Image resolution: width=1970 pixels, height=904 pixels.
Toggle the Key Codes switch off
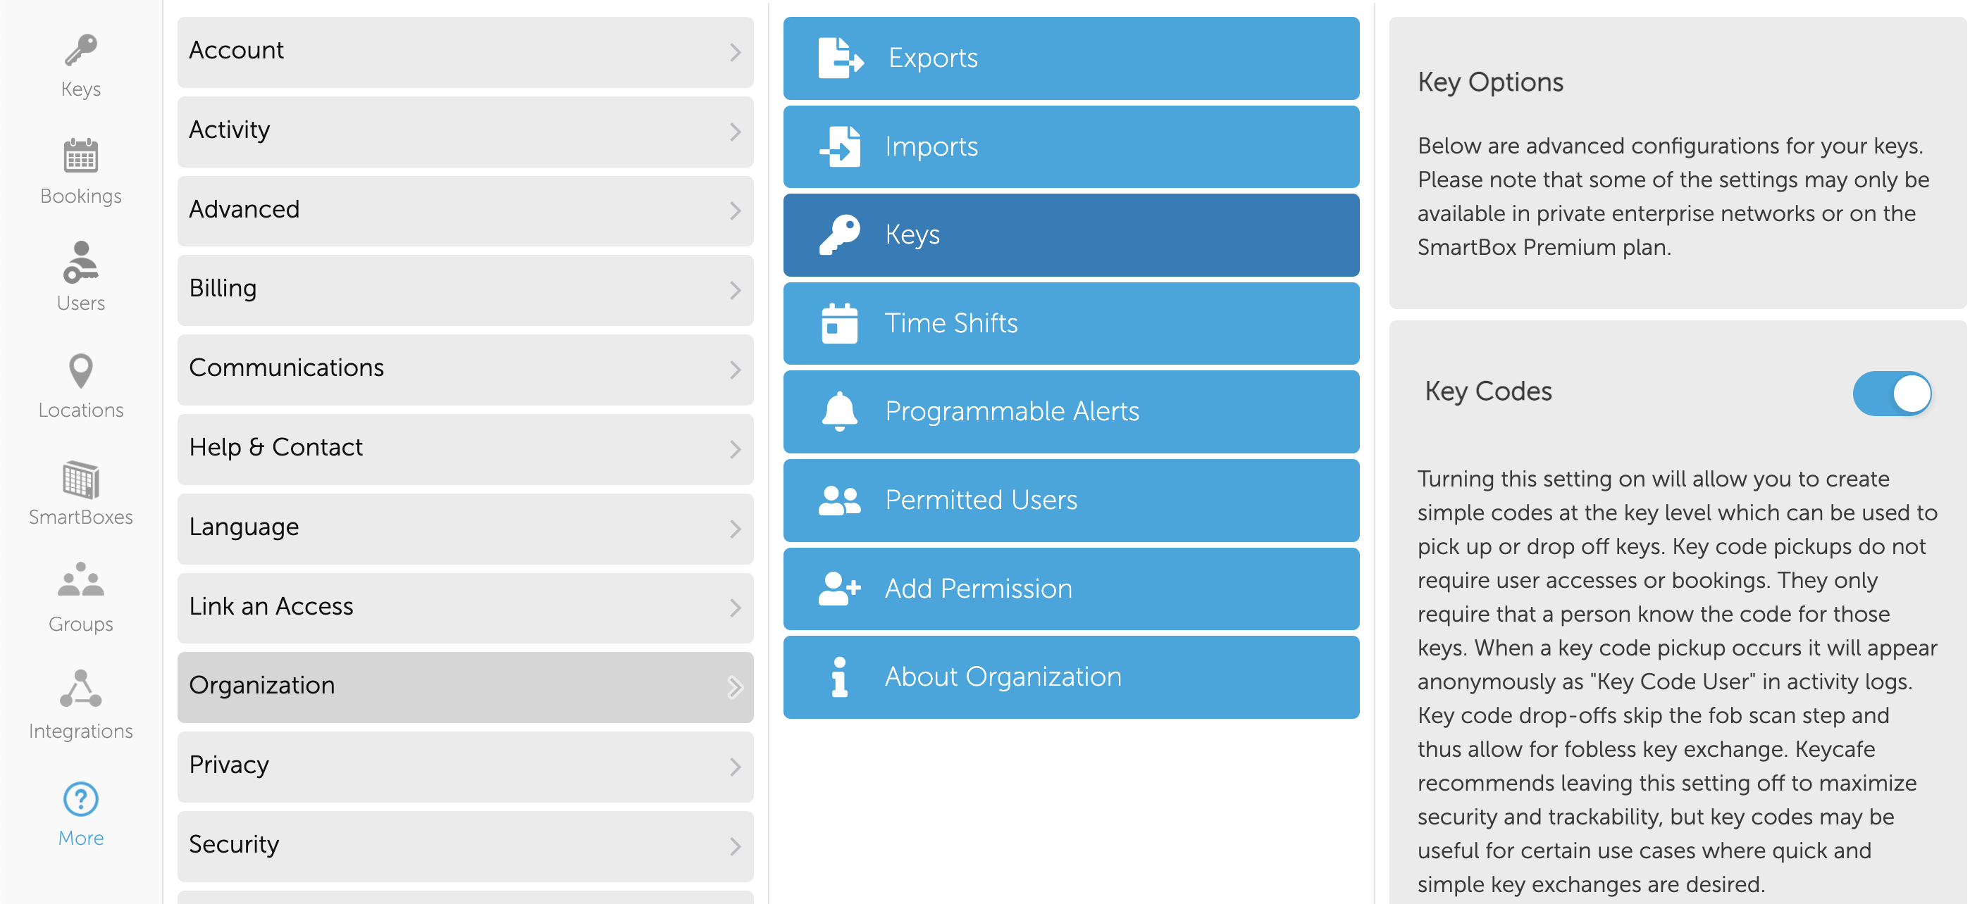coord(1891,394)
